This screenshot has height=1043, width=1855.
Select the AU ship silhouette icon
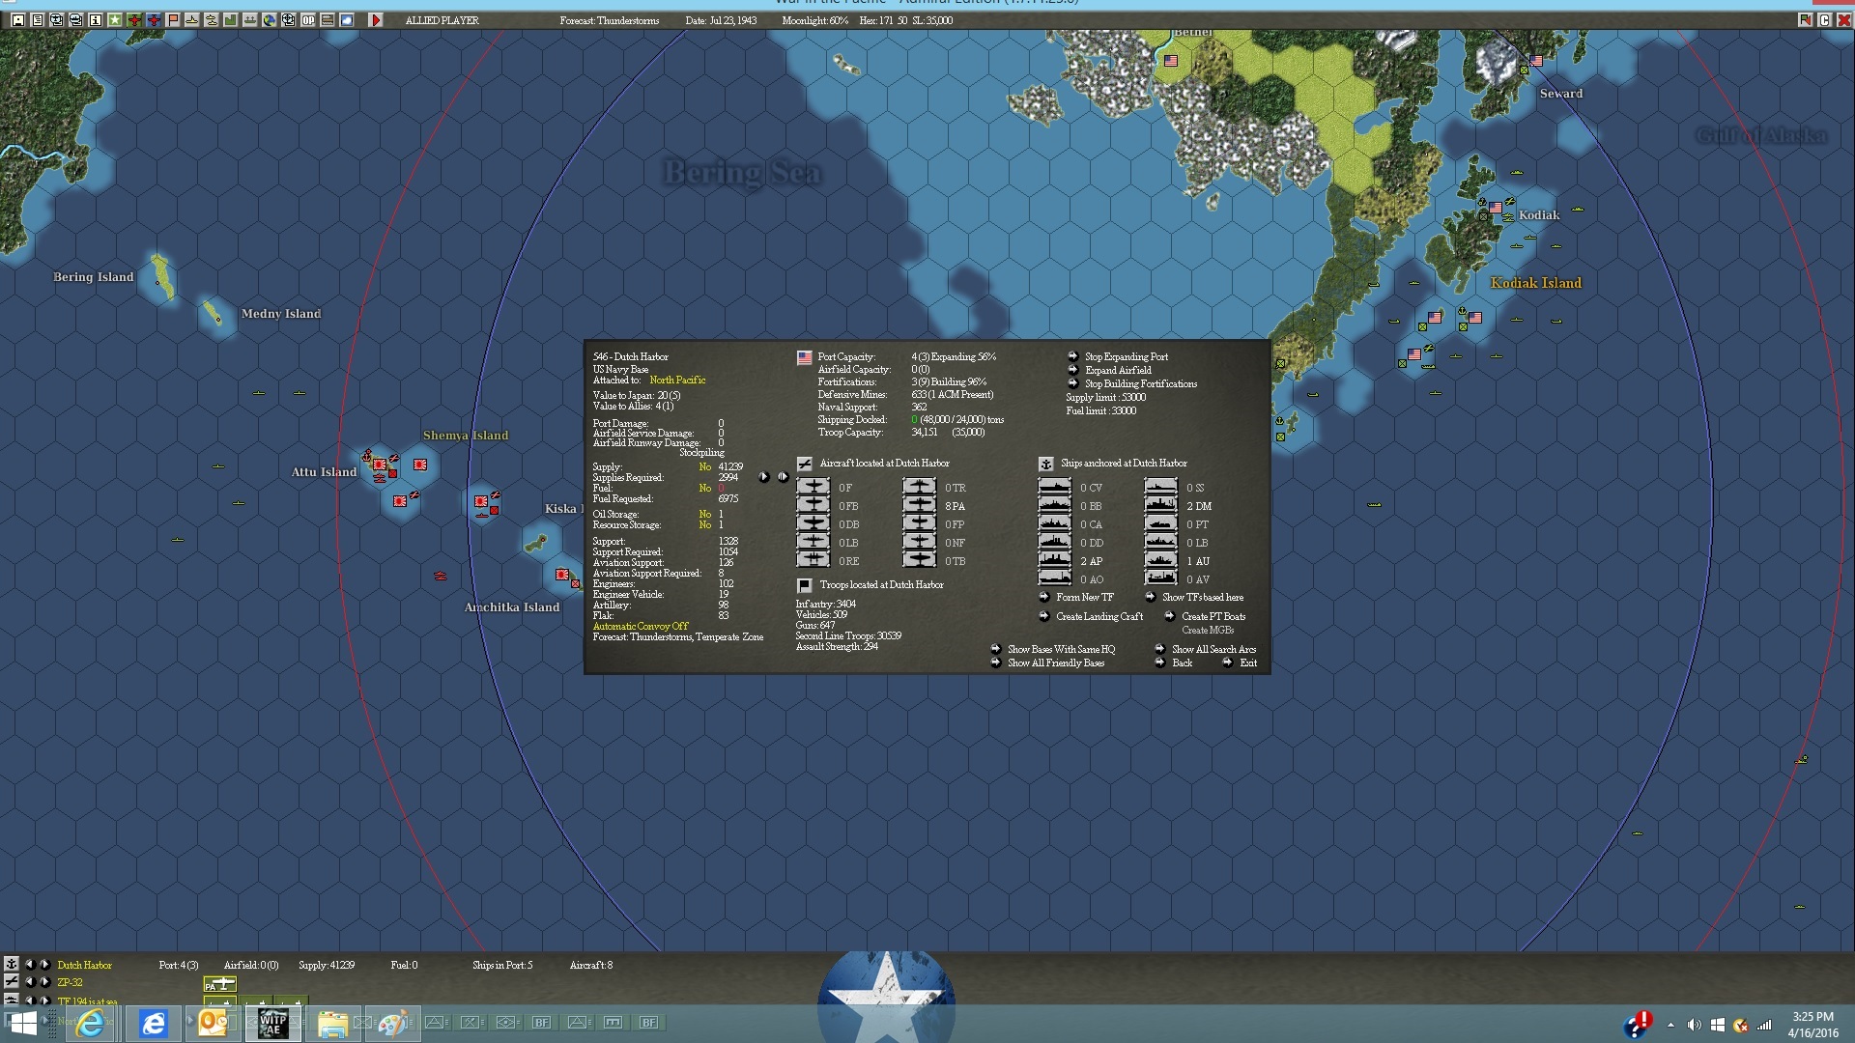click(1160, 560)
